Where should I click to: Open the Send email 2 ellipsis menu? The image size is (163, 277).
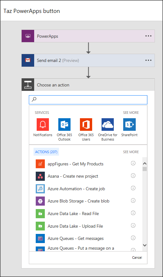148,60
